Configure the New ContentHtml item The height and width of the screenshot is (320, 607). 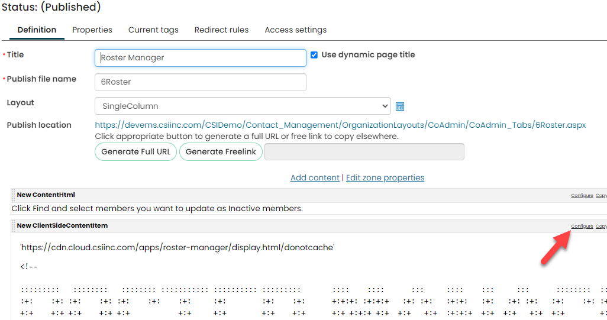[x=582, y=195]
